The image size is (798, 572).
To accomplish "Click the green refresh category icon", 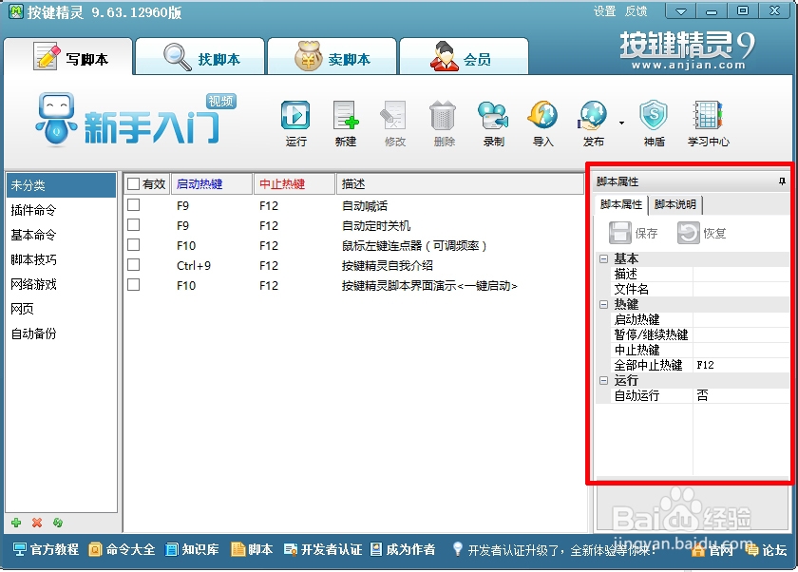I will 58,523.
